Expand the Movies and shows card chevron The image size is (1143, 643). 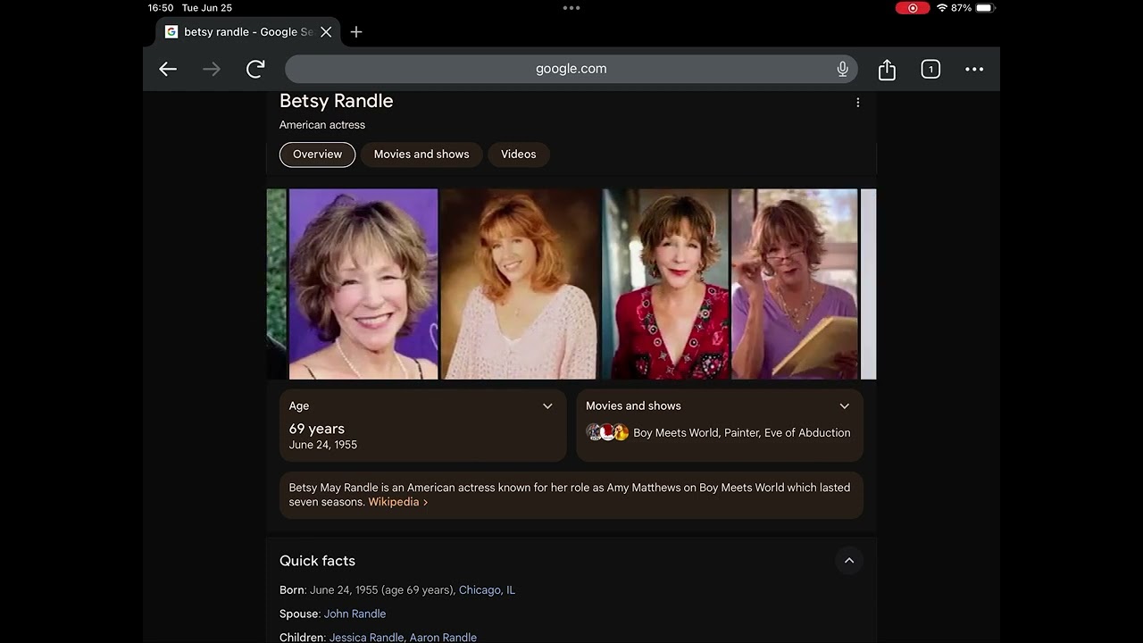(844, 406)
